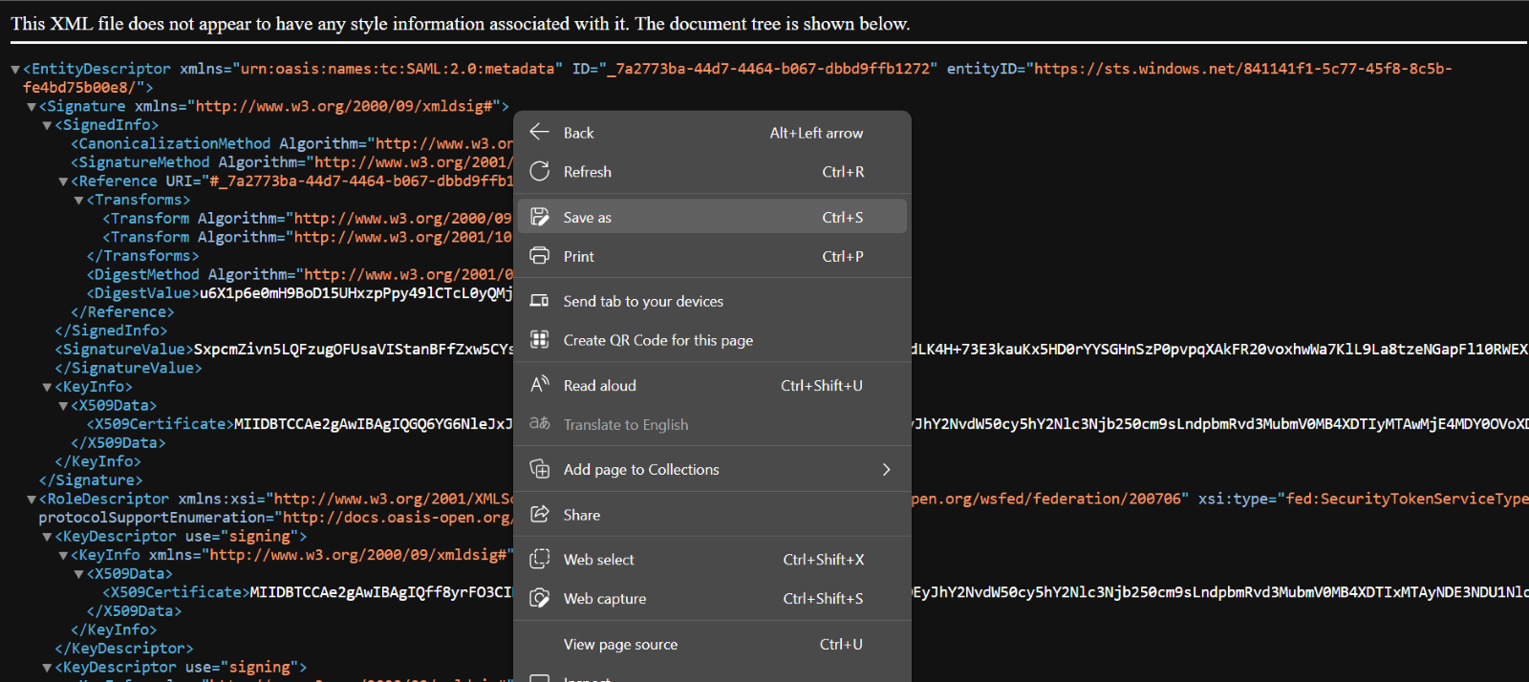The height and width of the screenshot is (682, 1529).
Task: Select the CanonicalizationMethod Algorithm line
Action: [291, 143]
